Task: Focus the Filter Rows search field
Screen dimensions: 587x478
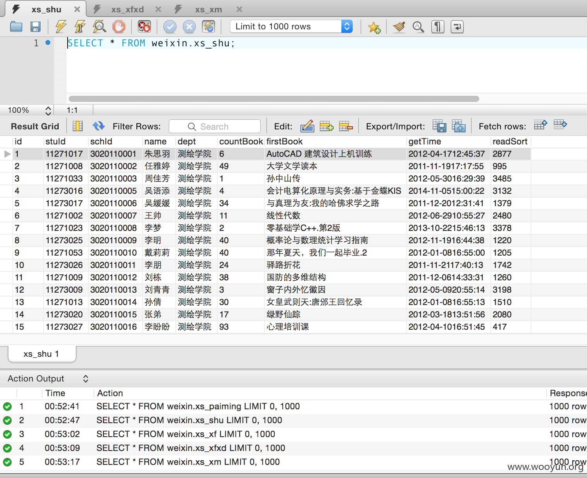Action: tap(215, 126)
